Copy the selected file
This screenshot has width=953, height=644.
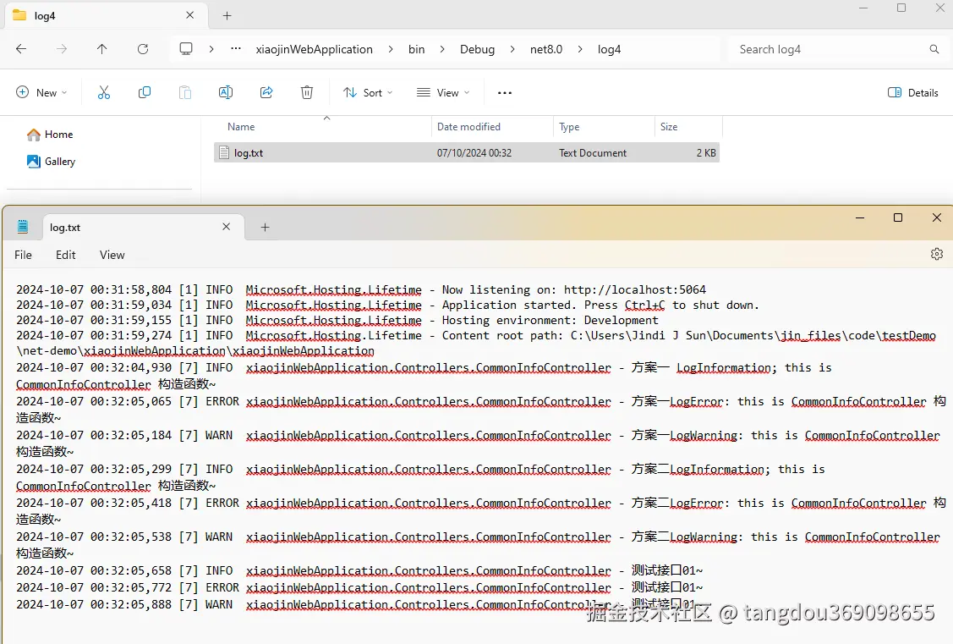145,92
